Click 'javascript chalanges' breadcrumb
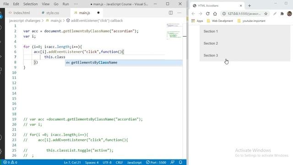Image resolution: width=293 pixels, height=165 pixels. coord(25,21)
